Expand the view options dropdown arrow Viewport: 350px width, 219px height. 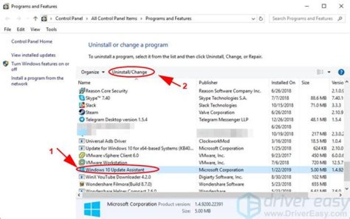pyautogui.click(x=329, y=72)
